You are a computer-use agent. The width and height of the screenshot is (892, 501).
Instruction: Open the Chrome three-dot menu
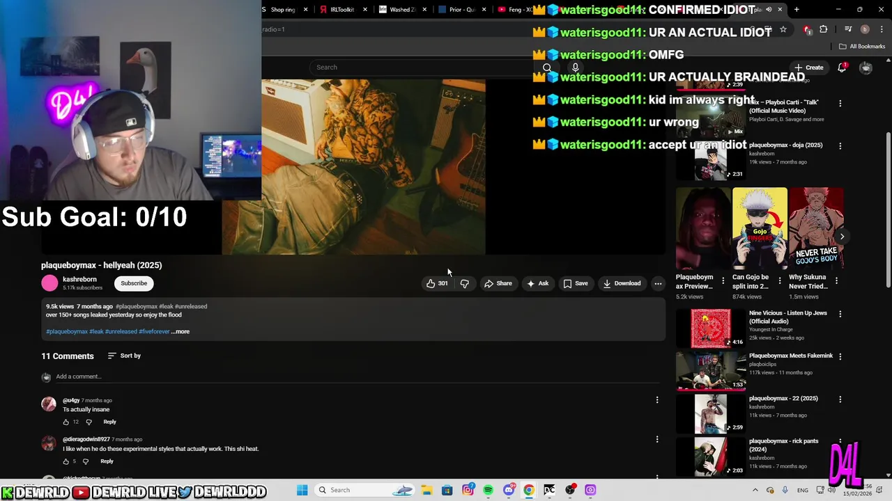click(x=880, y=29)
